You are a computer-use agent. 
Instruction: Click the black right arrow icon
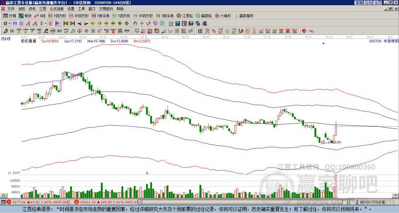86,24
